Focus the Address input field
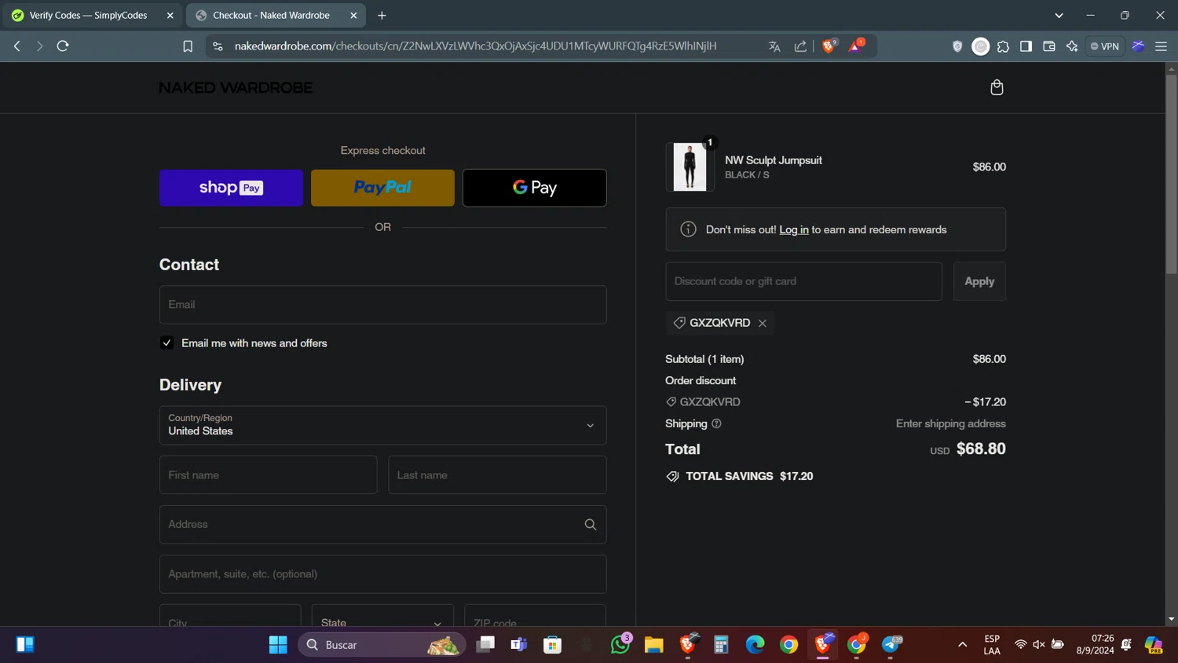The image size is (1178, 663). 382,525
